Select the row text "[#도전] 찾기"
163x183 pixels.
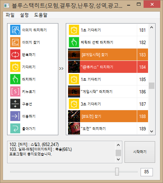(91, 116)
